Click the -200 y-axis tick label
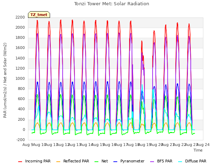The image size is (224, 168). 21,140
